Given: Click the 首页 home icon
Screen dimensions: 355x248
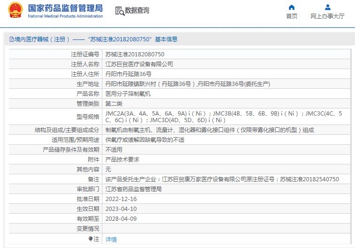Looking at the screenshot, I should tap(292, 7).
